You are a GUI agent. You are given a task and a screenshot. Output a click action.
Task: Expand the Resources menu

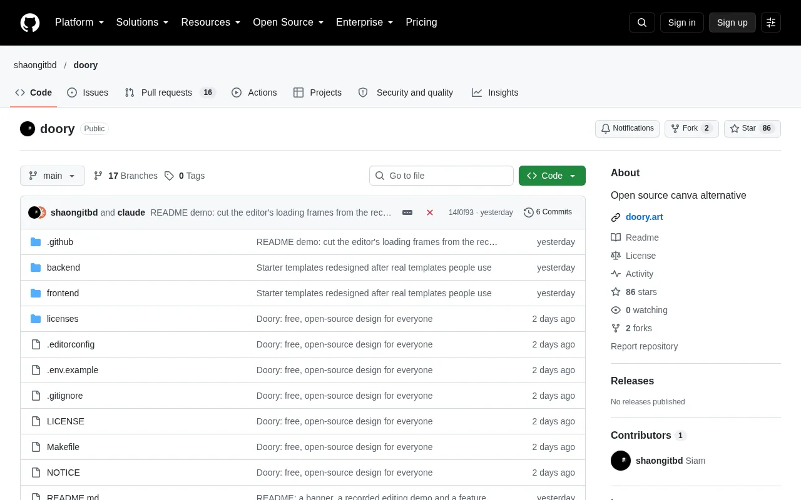(x=211, y=22)
